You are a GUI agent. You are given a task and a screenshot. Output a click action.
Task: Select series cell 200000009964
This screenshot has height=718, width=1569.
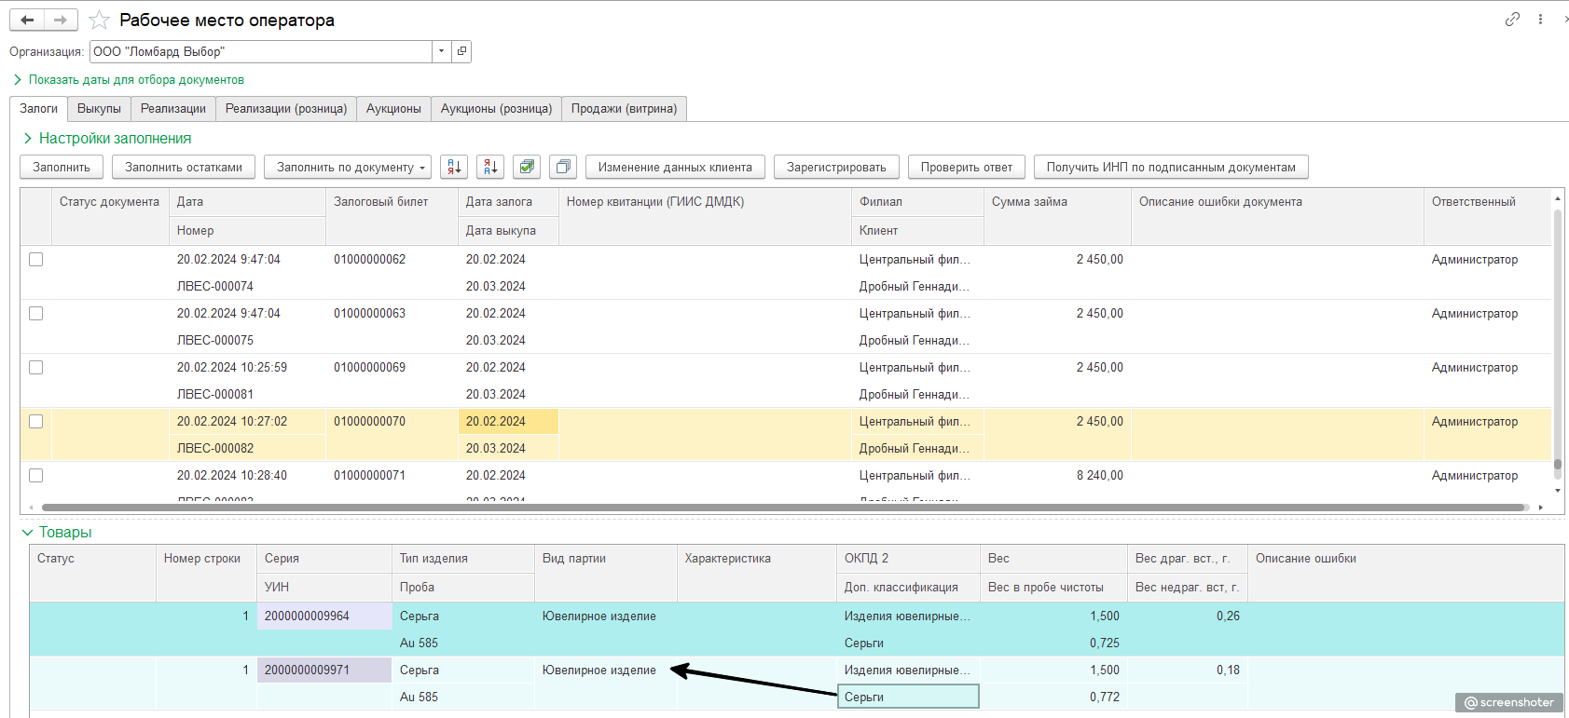324,616
